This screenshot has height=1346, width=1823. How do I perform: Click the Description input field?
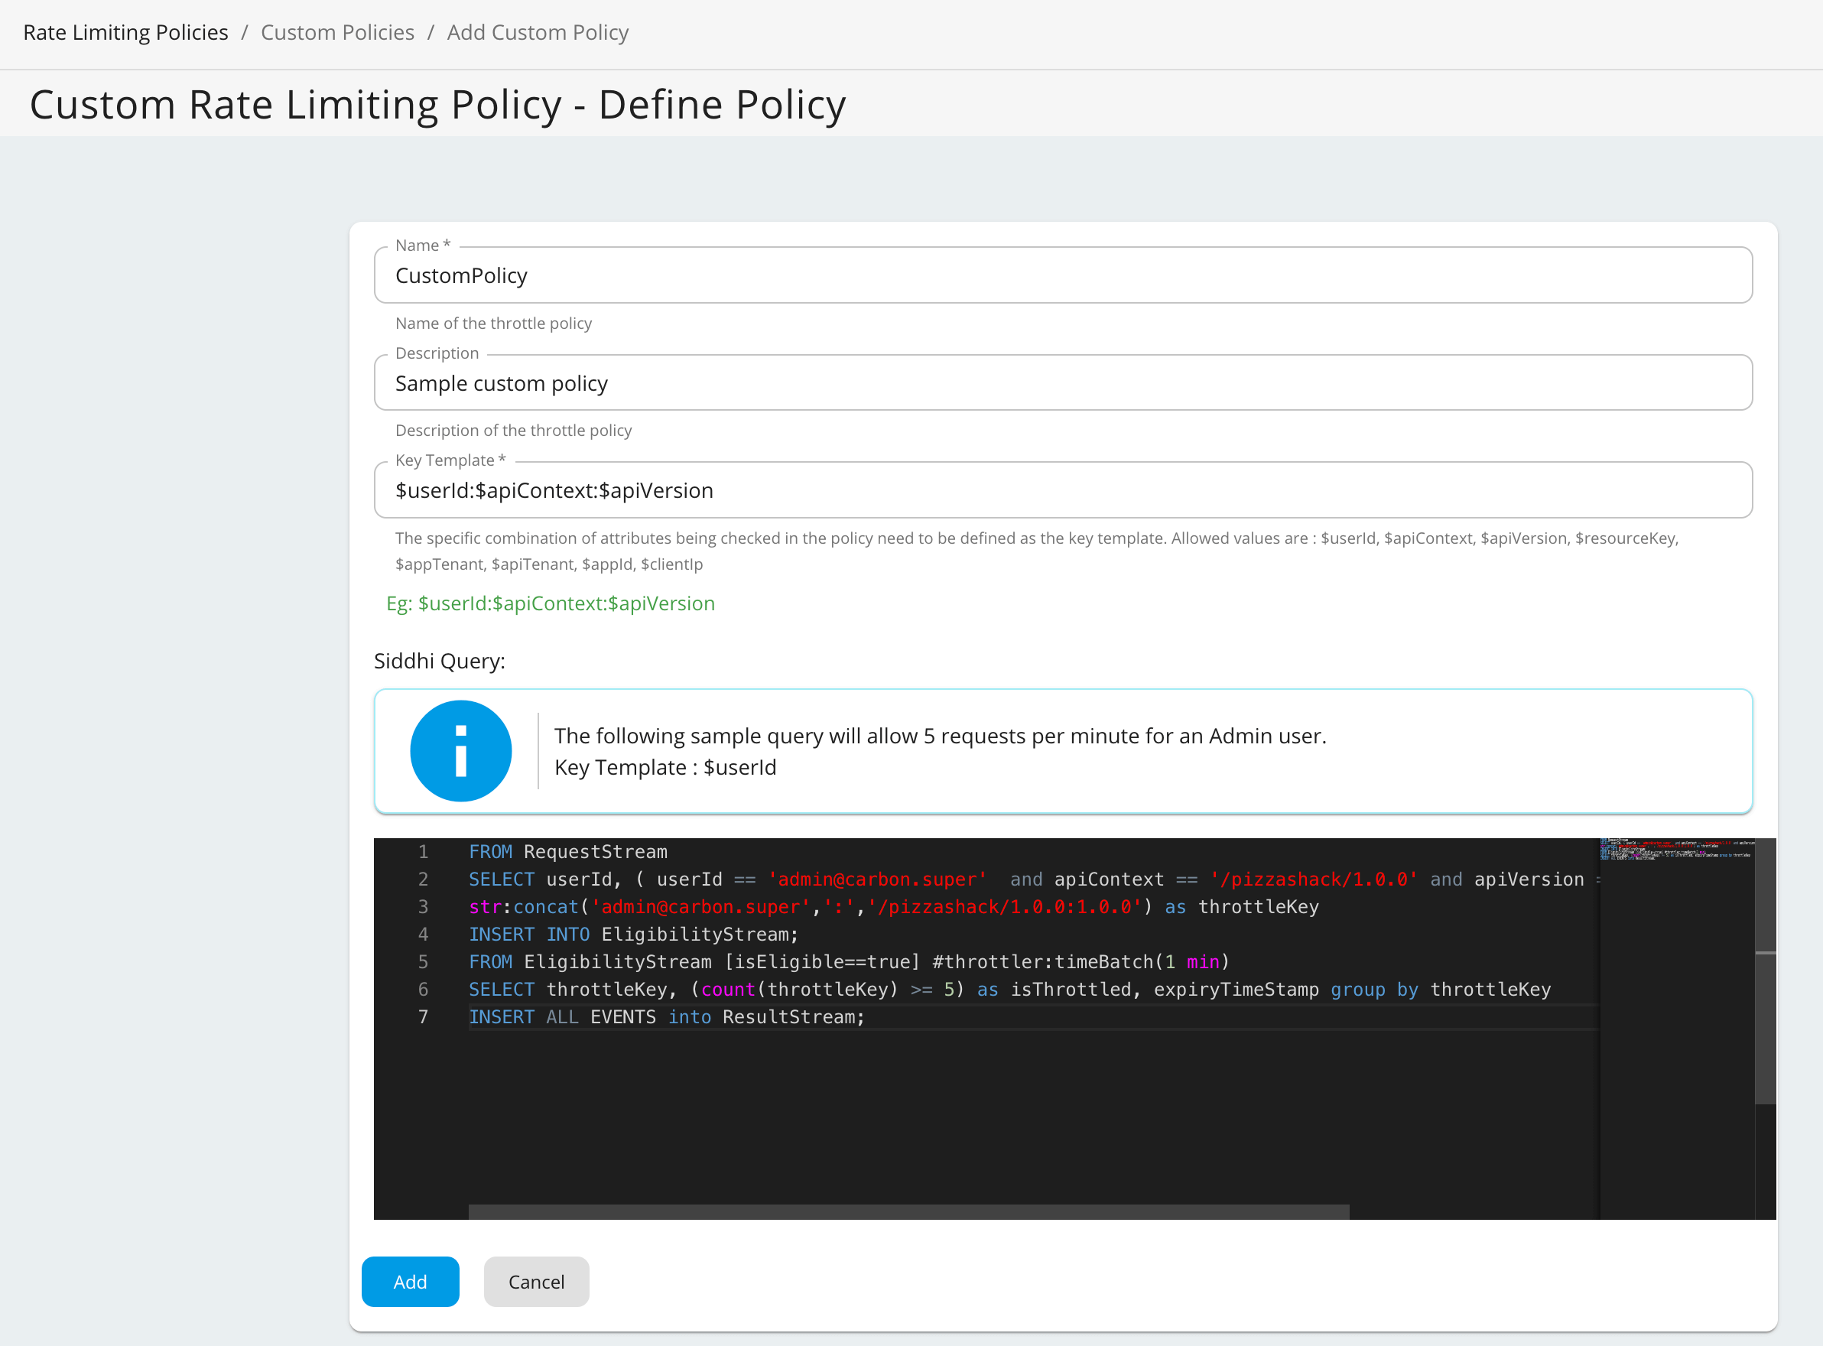pyautogui.click(x=1063, y=383)
